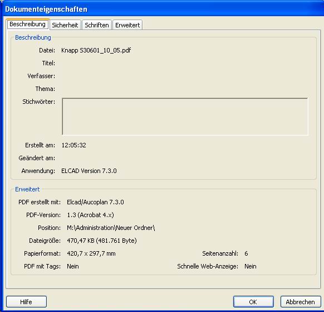Click inside the Stichwörter text box

[185, 117]
